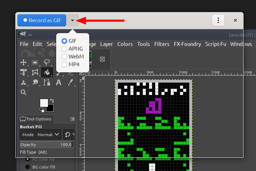Choose MP4 output format

[70, 64]
